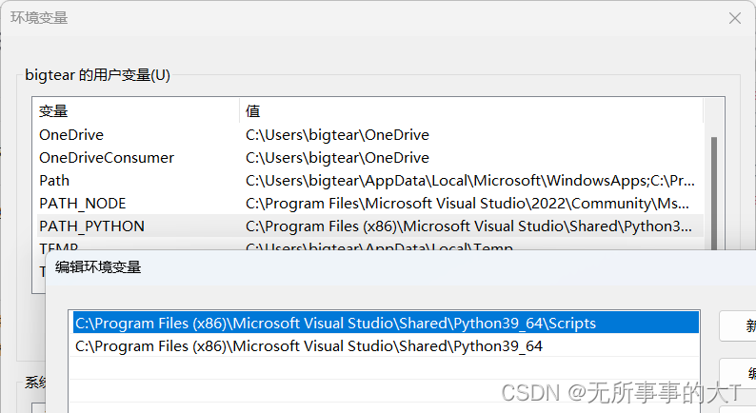Select the OneDrive variable row

(369, 135)
